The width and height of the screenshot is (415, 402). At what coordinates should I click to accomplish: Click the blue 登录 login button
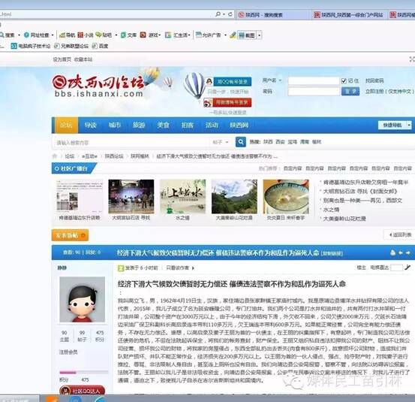tap(350, 92)
